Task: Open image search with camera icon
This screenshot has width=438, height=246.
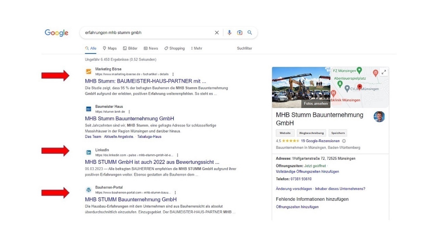Action: 240,33
